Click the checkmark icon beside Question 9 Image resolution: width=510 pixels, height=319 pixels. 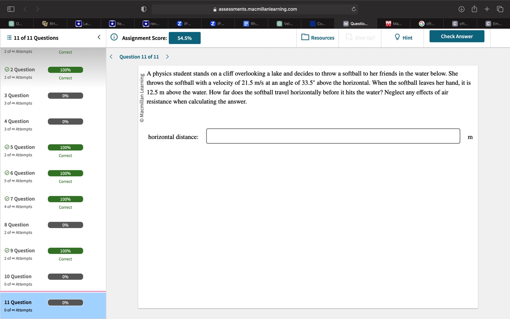(x=6, y=250)
